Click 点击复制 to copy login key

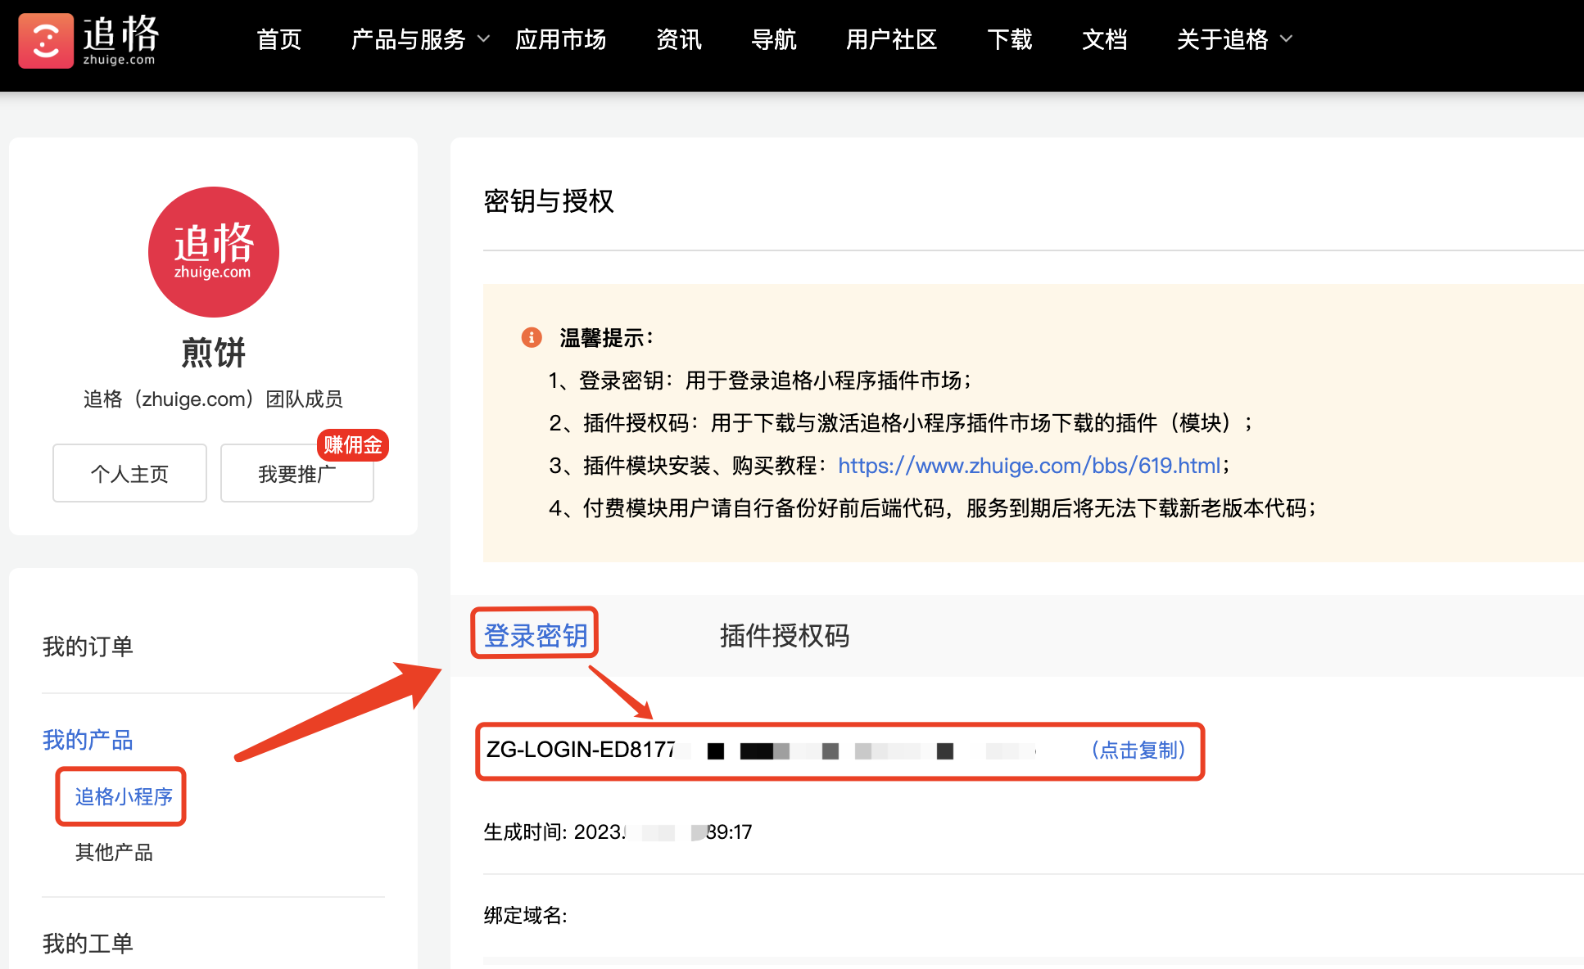coord(1138,750)
